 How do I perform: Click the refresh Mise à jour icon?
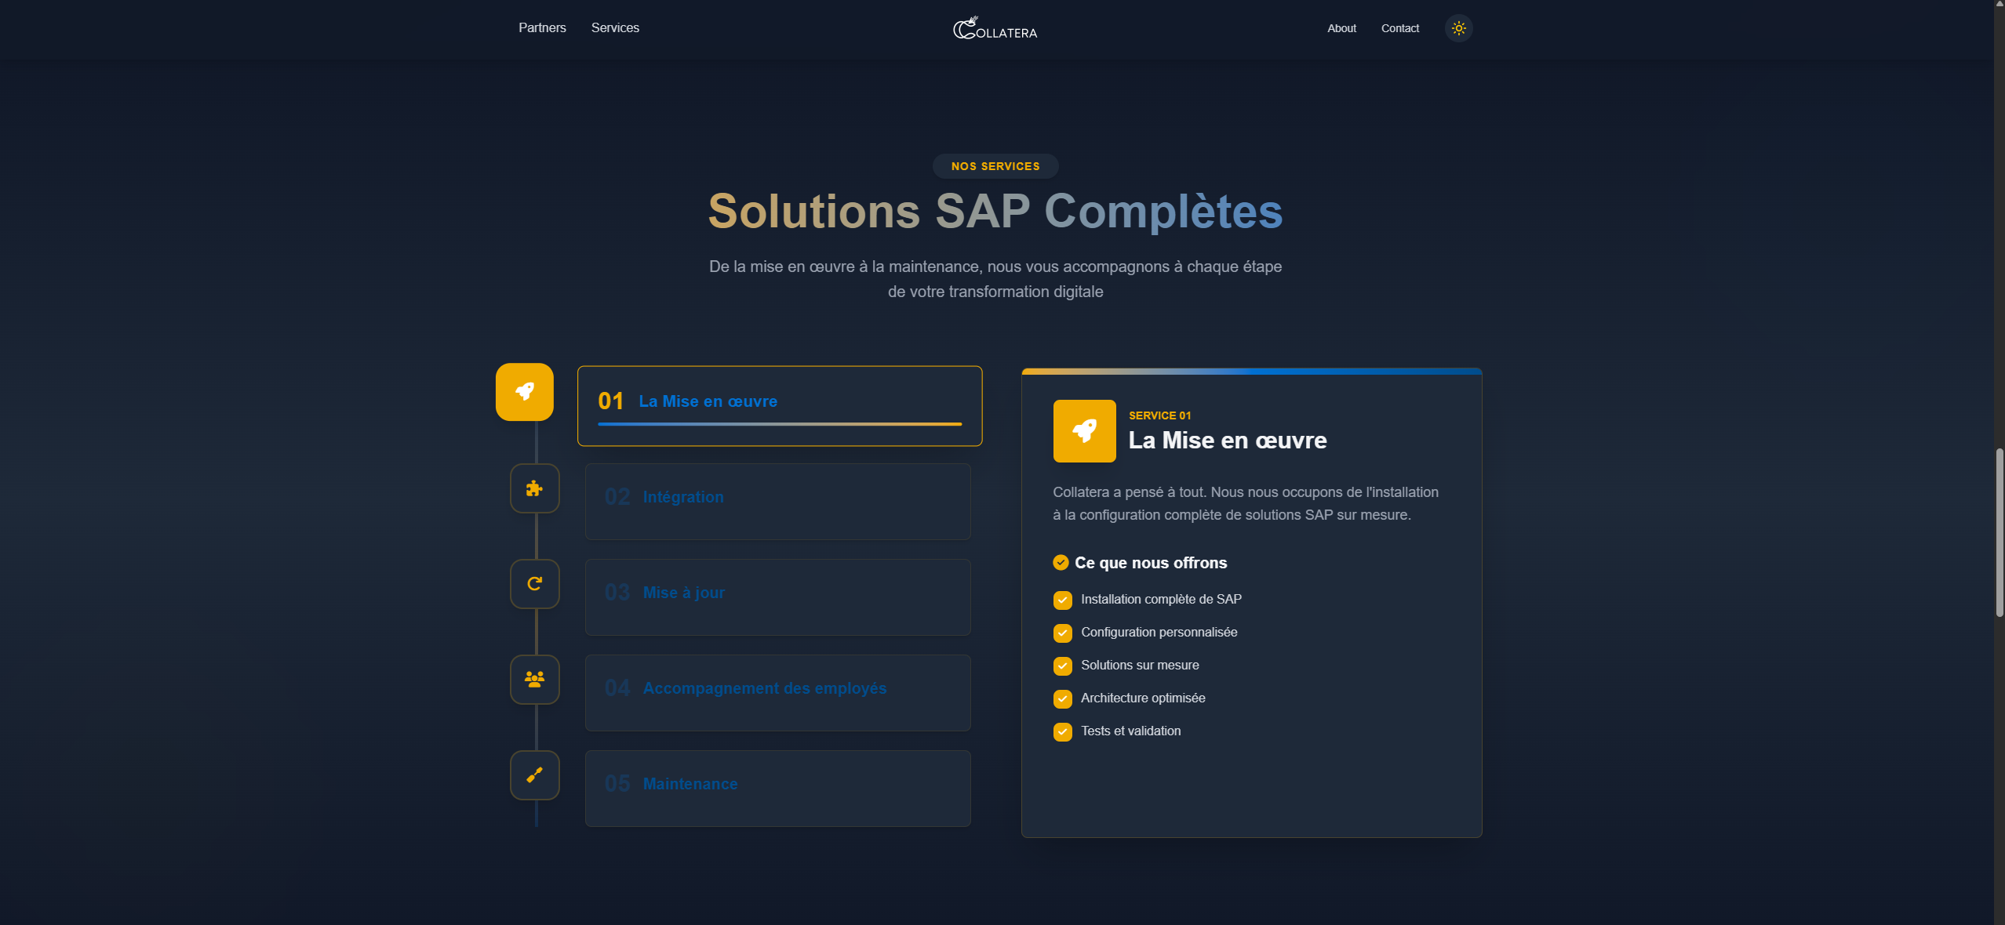pyautogui.click(x=534, y=584)
